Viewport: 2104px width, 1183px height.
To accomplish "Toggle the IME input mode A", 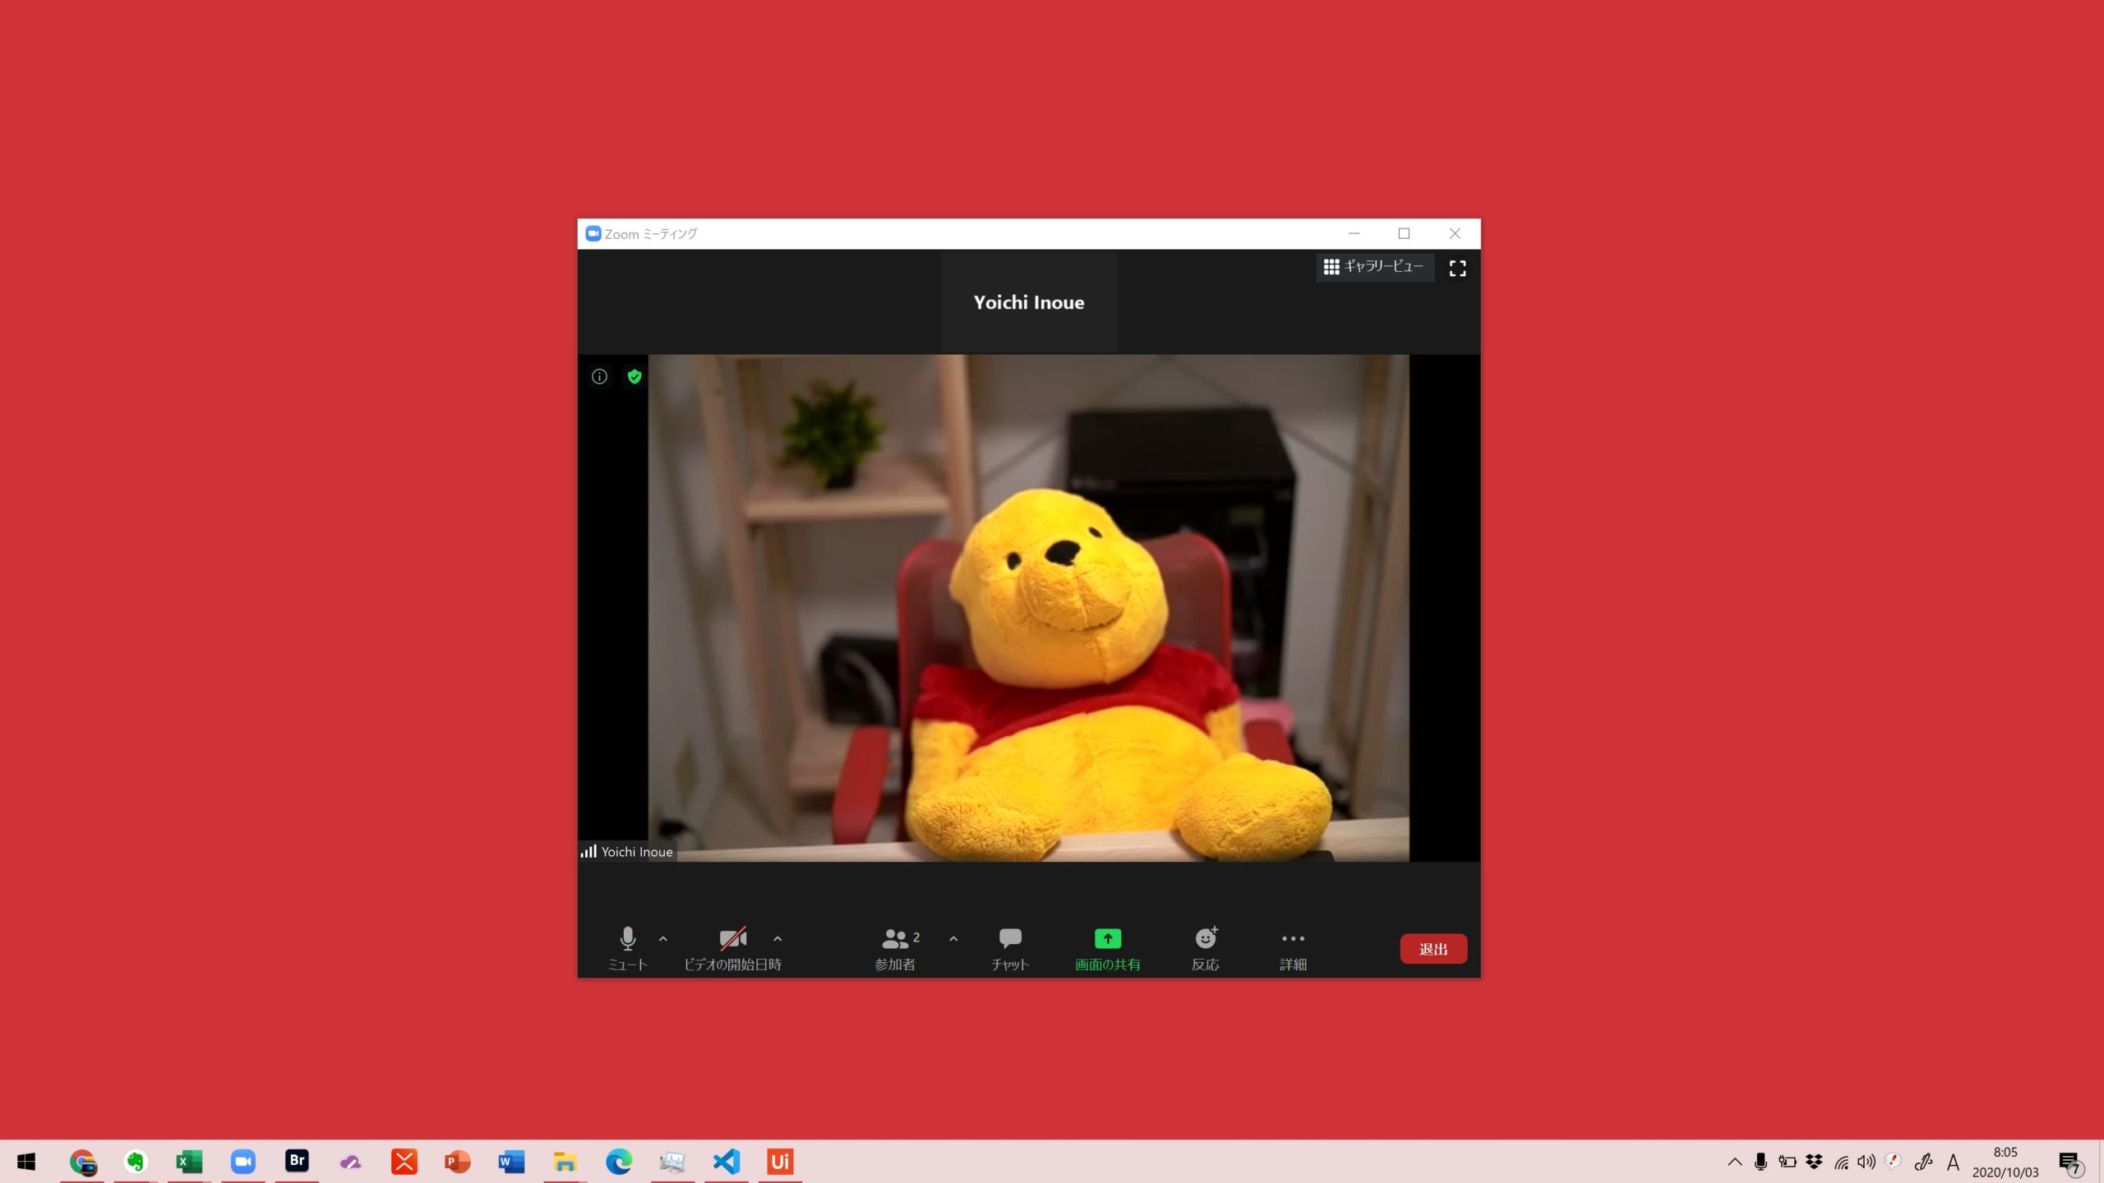I will tap(1954, 1162).
